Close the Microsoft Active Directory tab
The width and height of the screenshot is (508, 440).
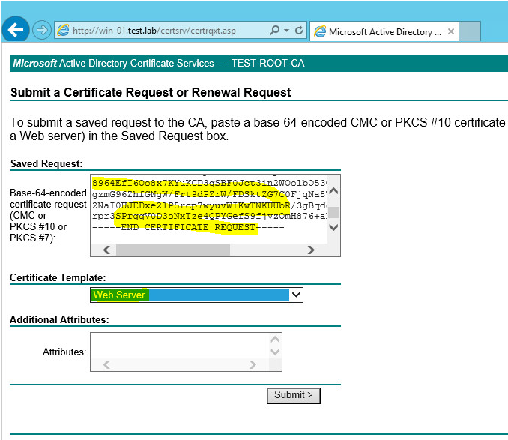tap(451, 32)
